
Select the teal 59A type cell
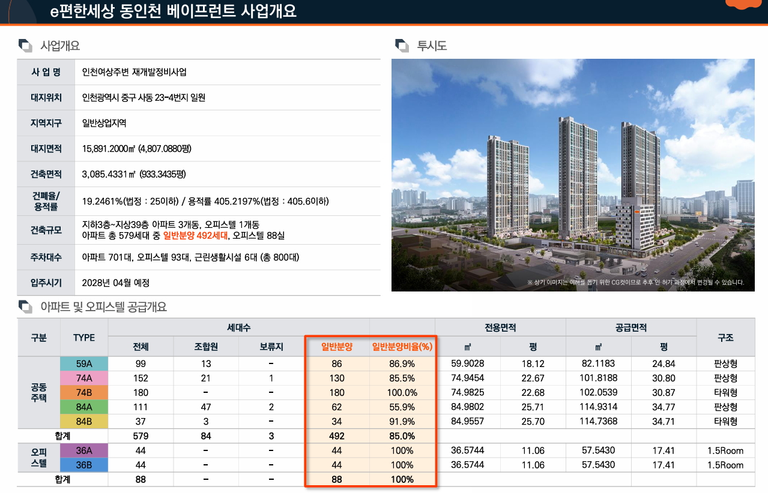click(x=84, y=364)
